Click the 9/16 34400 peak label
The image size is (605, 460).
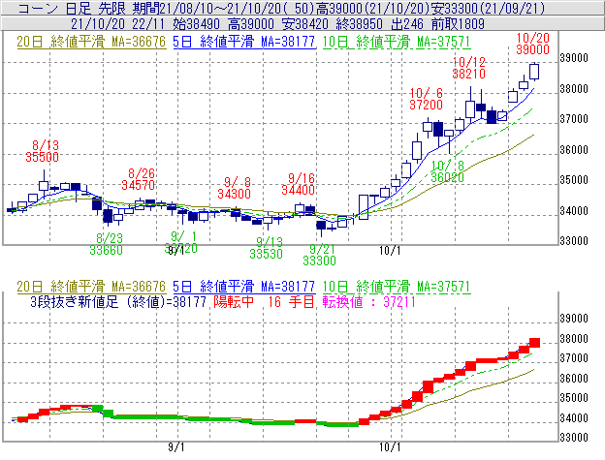298,184
